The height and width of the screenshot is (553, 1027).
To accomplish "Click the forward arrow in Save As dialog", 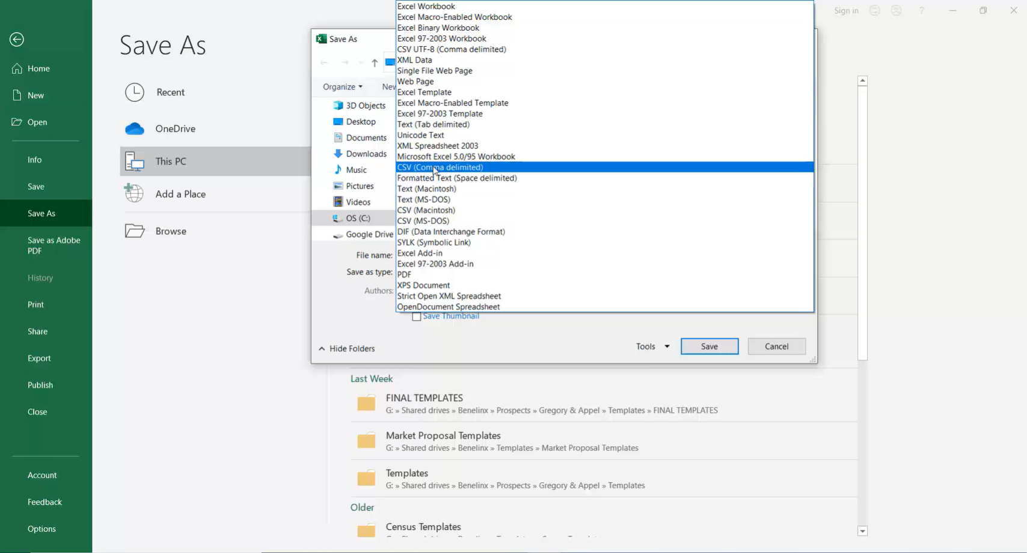I will coord(345,62).
